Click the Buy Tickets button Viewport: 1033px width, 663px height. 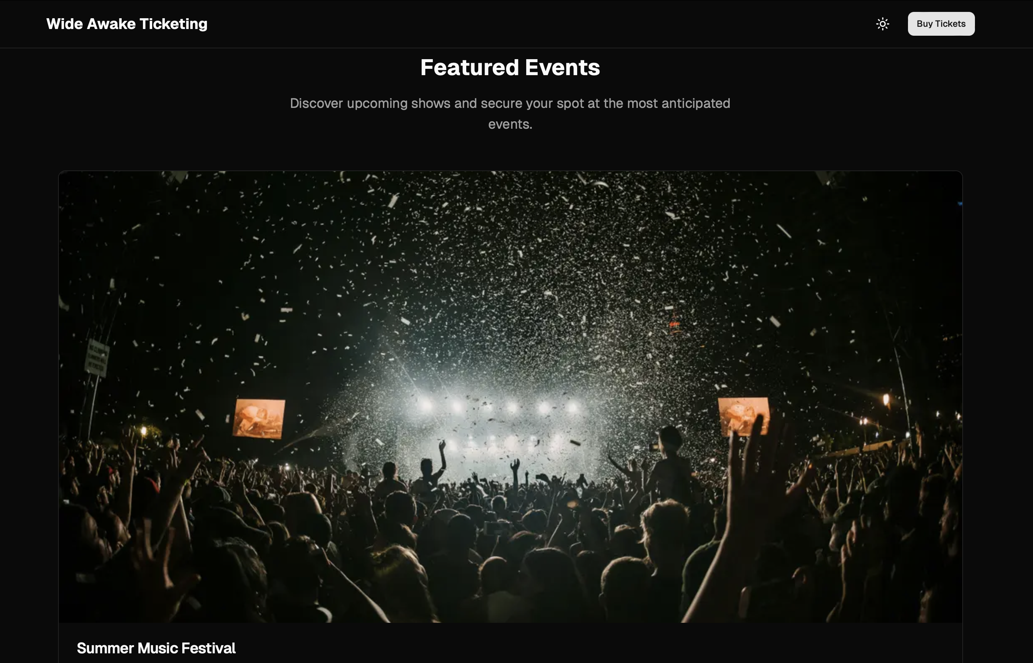pos(941,24)
